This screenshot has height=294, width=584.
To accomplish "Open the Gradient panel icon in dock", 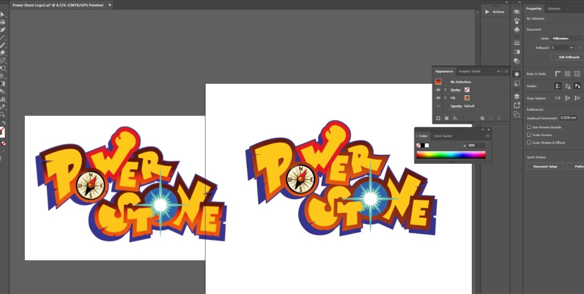I will point(517,52).
